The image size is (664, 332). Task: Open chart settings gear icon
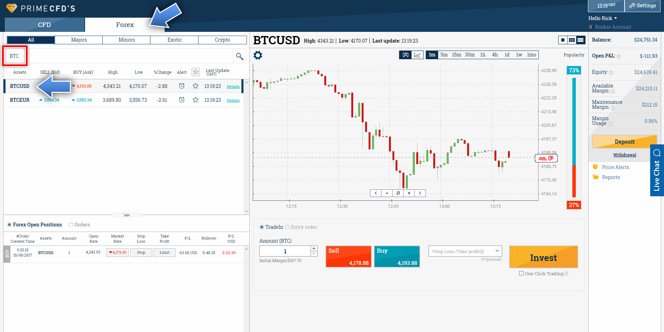258,55
